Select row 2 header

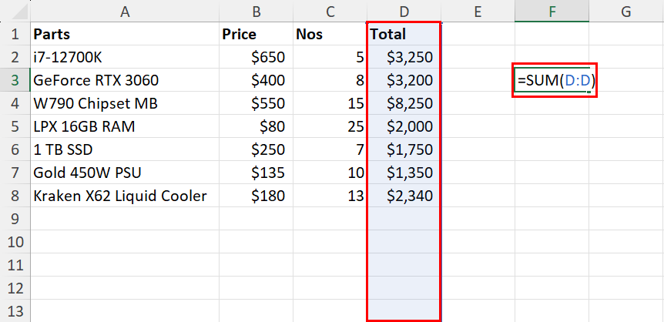15,57
